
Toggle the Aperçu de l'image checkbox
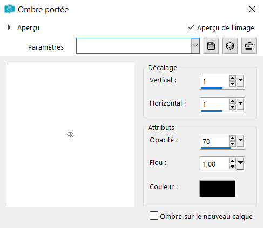pos(191,27)
